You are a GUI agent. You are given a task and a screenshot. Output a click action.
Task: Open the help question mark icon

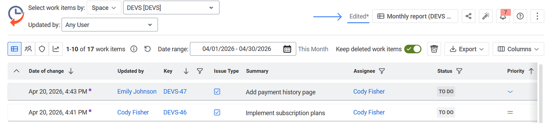520,16
